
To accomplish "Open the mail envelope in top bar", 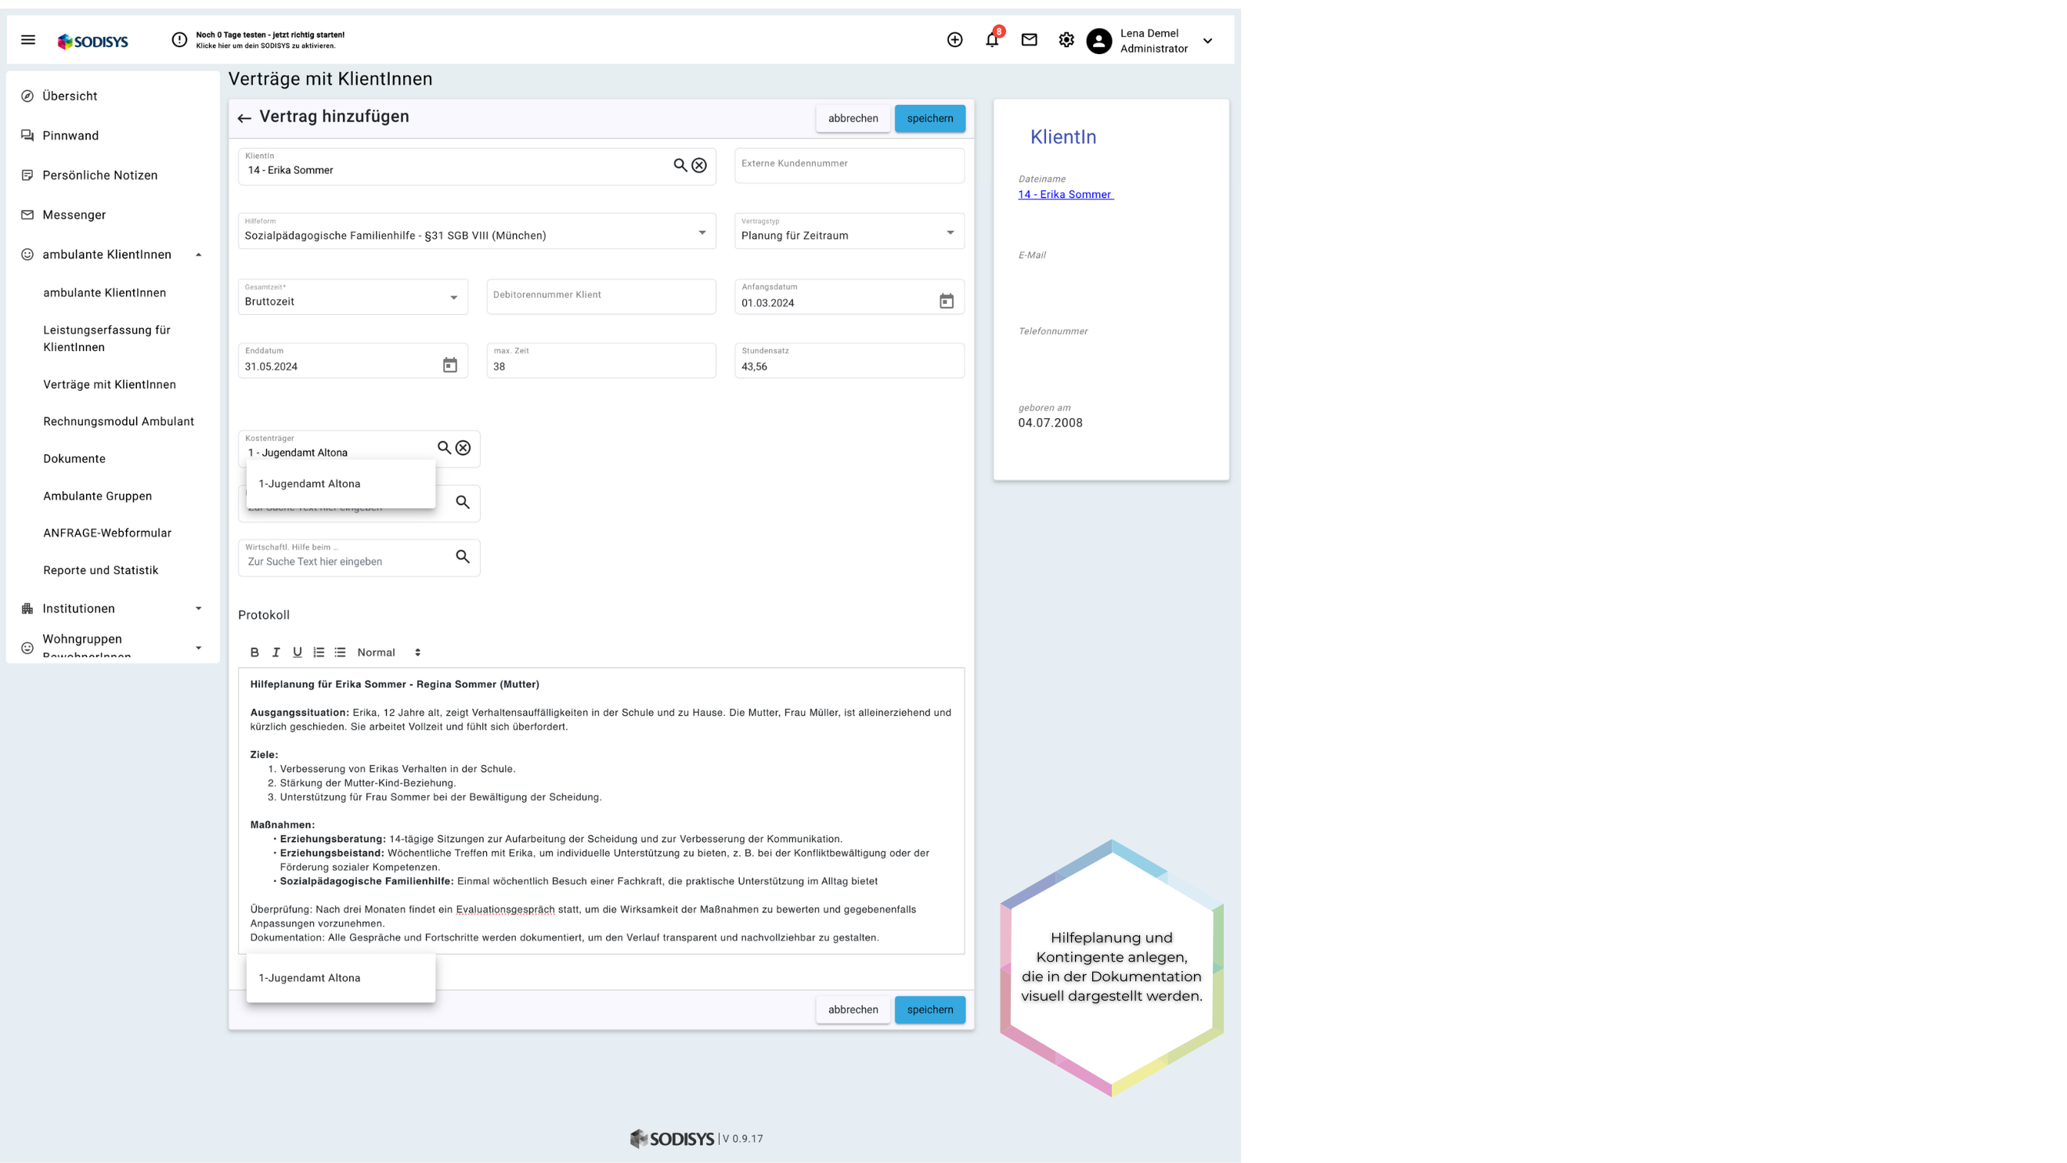I will coord(1029,40).
